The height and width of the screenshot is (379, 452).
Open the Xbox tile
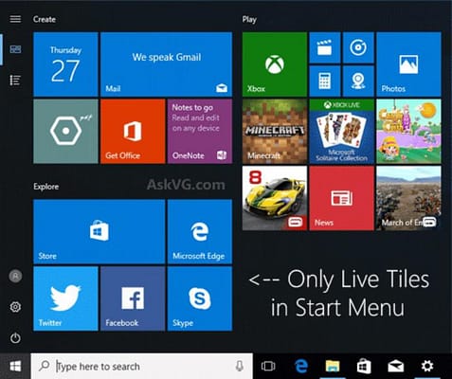click(x=275, y=64)
